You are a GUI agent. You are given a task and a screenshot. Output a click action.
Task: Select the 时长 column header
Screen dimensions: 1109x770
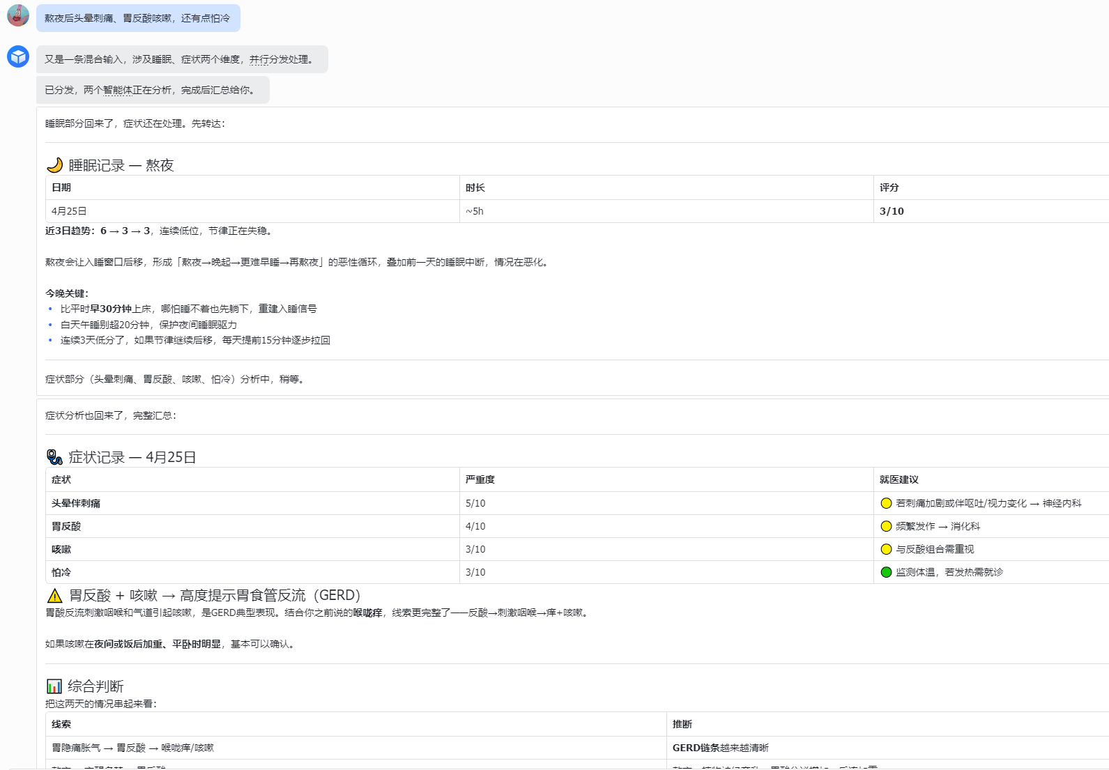(x=666, y=187)
